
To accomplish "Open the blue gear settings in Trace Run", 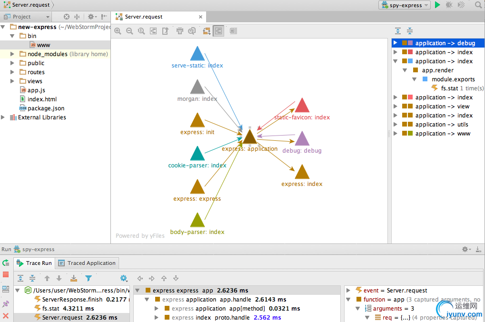I will 124,278.
